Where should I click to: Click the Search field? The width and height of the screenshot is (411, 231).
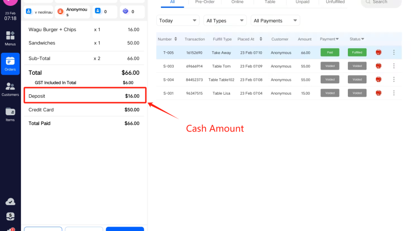(382, 2)
